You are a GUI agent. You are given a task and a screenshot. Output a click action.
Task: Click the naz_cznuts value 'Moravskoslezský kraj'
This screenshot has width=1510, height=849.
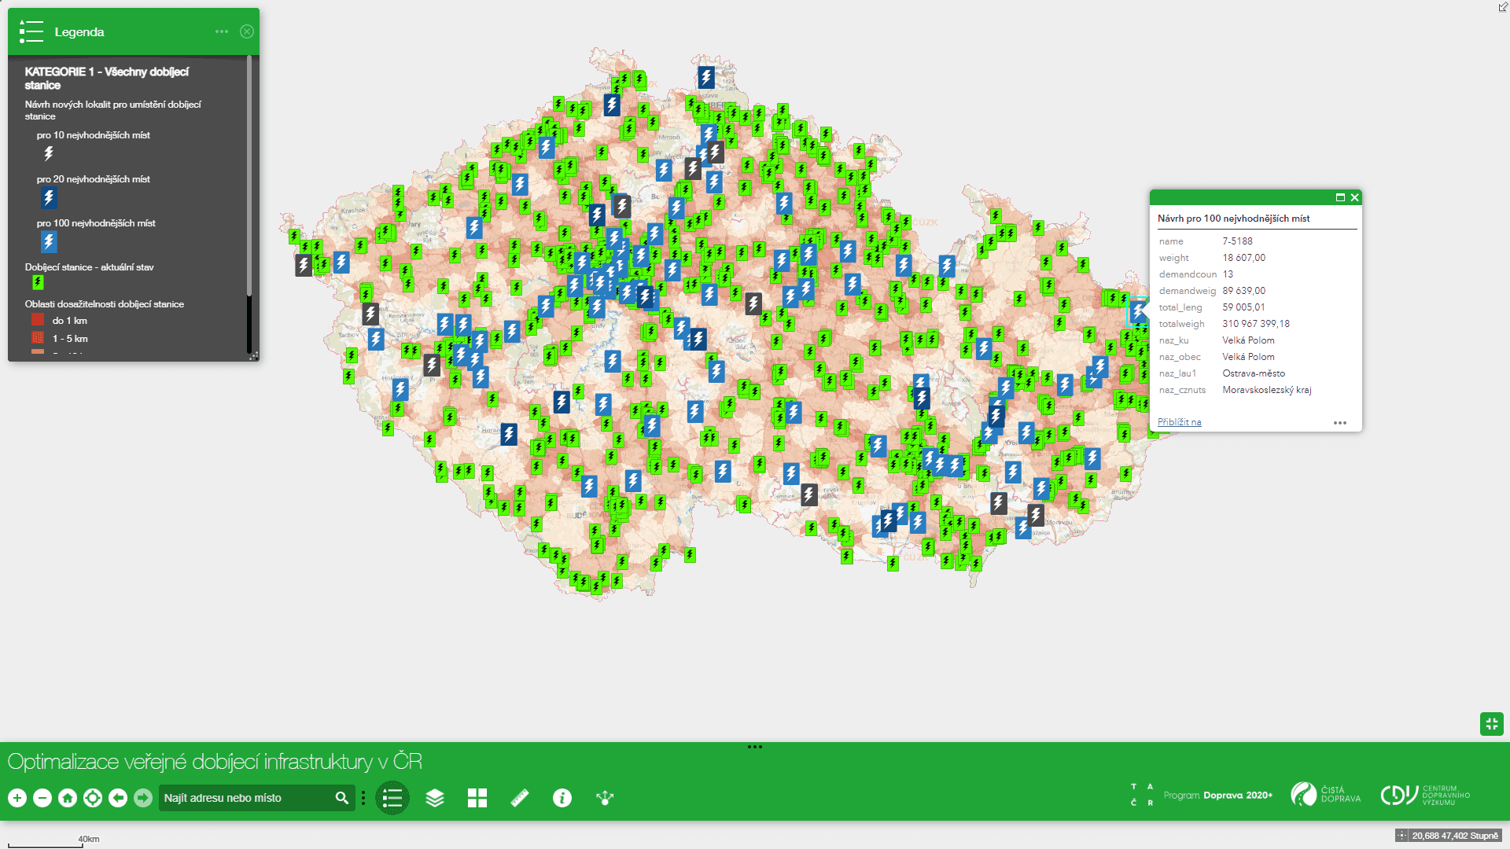[x=1266, y=390]
